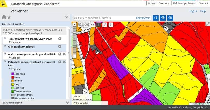This screenshot has height=110, width=210.
Task: Open settings gear for GRB-basiskaart selectie
Action: pos(60,47)
